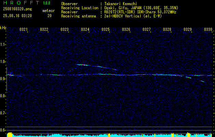The image size is (215, 137).
Task: Click the 0330 time marker
Action: (208, 29)
